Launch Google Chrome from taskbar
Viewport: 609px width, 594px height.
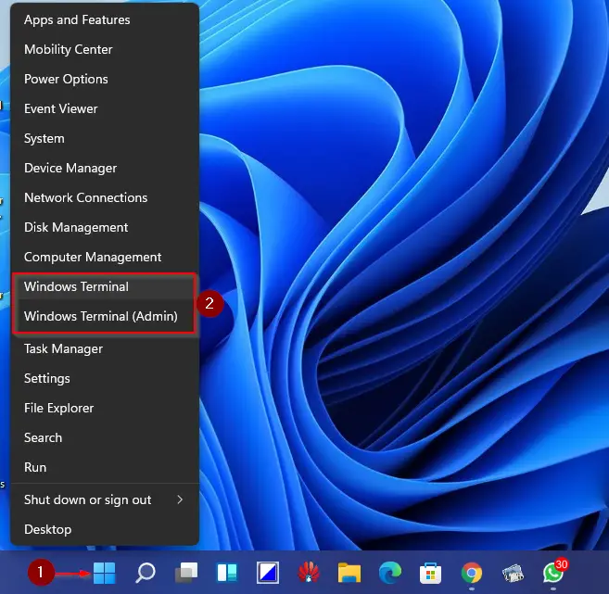click(x=472, y=573)
